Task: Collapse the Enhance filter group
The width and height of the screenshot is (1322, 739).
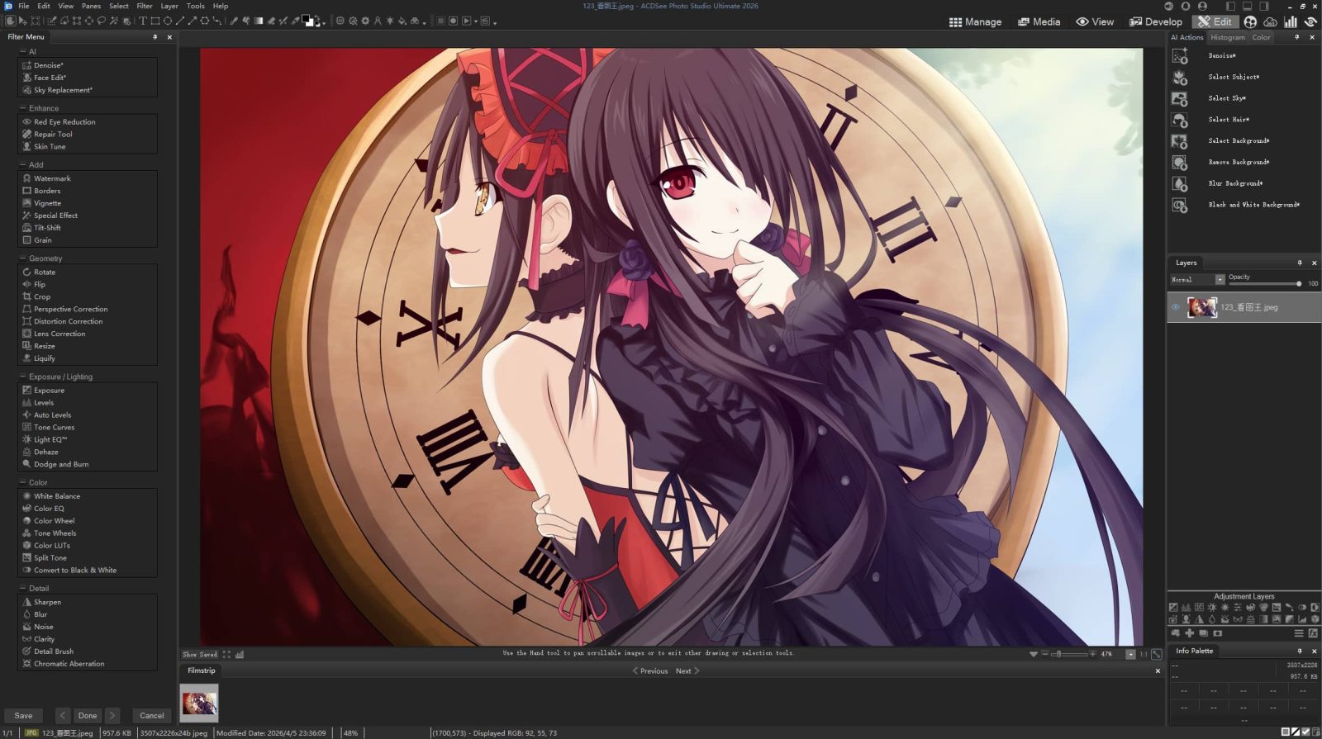Action: coord(22,108)
